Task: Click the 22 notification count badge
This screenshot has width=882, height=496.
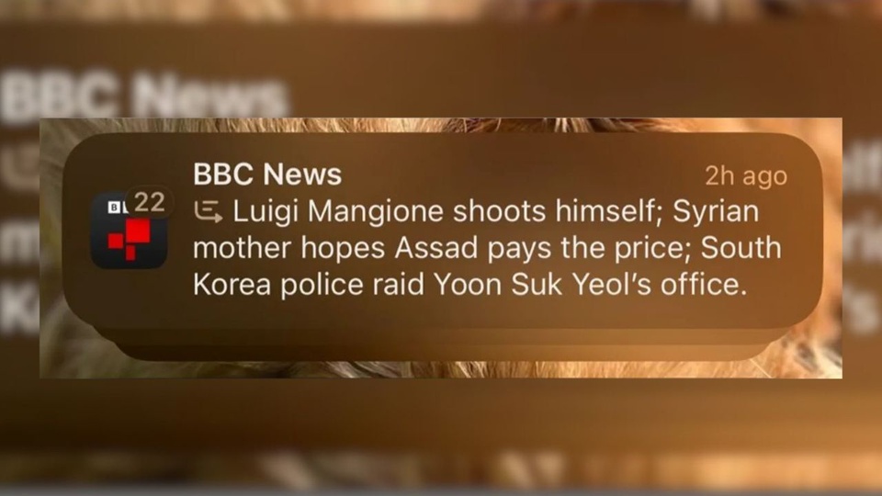Action: [x=150, y=202]
